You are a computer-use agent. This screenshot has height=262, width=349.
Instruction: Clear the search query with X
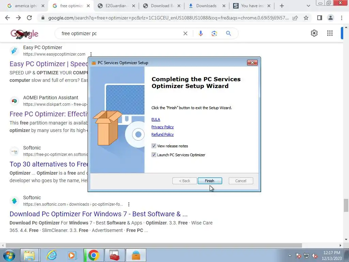(x=185, y=33)
